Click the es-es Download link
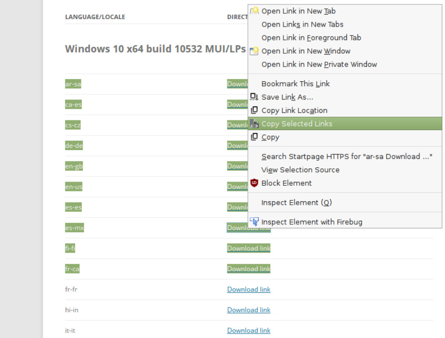This screenshot has width=445, height=338. (237, 207)
